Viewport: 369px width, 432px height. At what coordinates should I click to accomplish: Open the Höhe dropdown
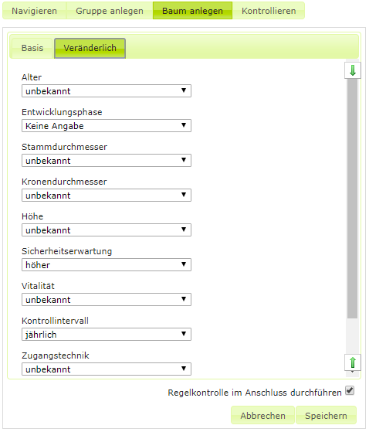coord(107,230)
